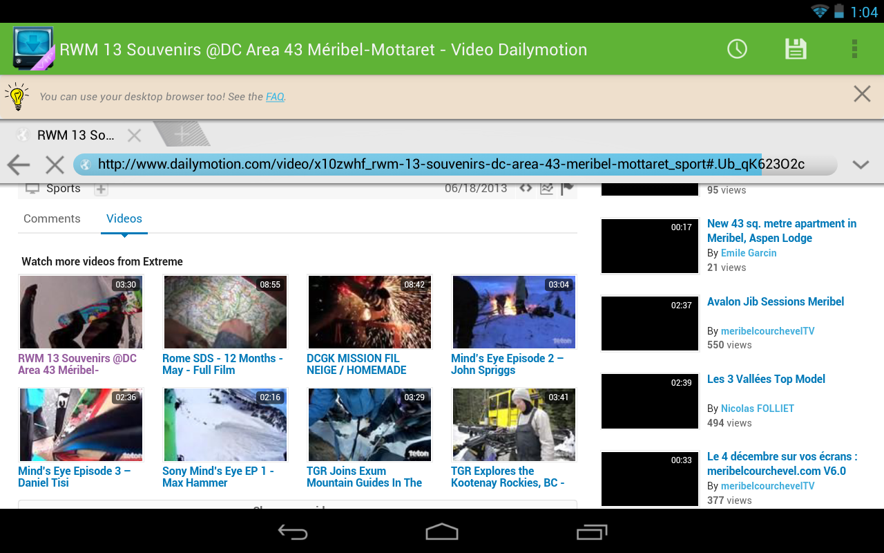Open the history clock icon
Viewport: 884px width, 553px height.
click(737, 49)
